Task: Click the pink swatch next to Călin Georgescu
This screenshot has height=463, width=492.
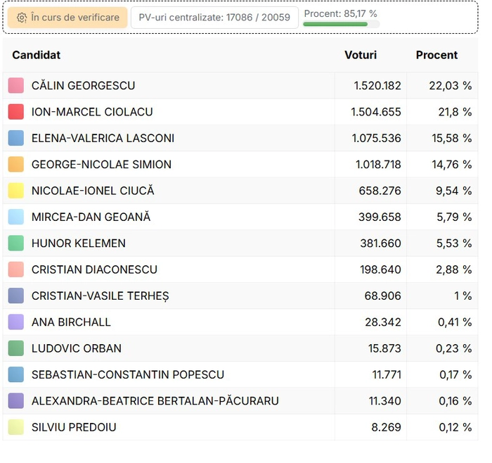Action: (16, 86)
